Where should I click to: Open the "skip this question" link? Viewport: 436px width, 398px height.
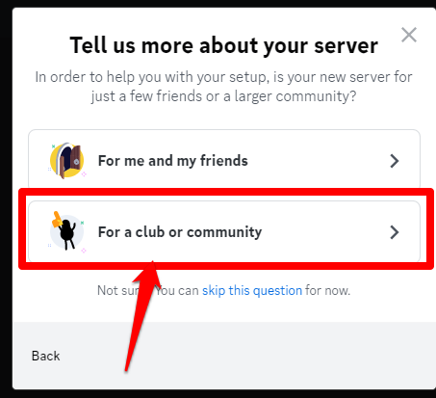[x=252, y=290]
